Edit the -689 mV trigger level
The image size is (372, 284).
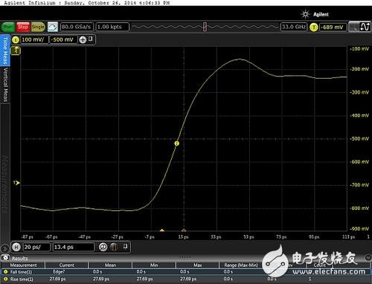click(x=333, y=27)
